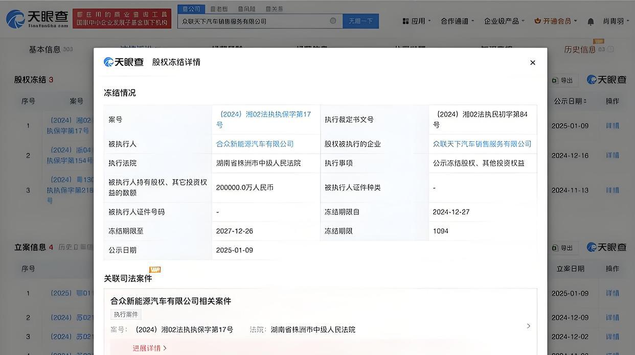Expand the 合作通道 dropdown menu
Screen dimensions: 635x355
(457, 21)
